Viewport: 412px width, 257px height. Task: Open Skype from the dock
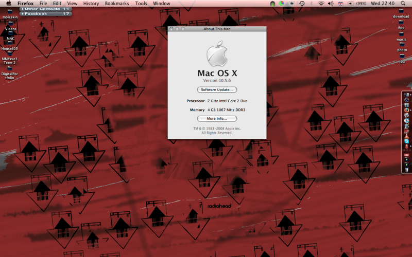[407, 141]
